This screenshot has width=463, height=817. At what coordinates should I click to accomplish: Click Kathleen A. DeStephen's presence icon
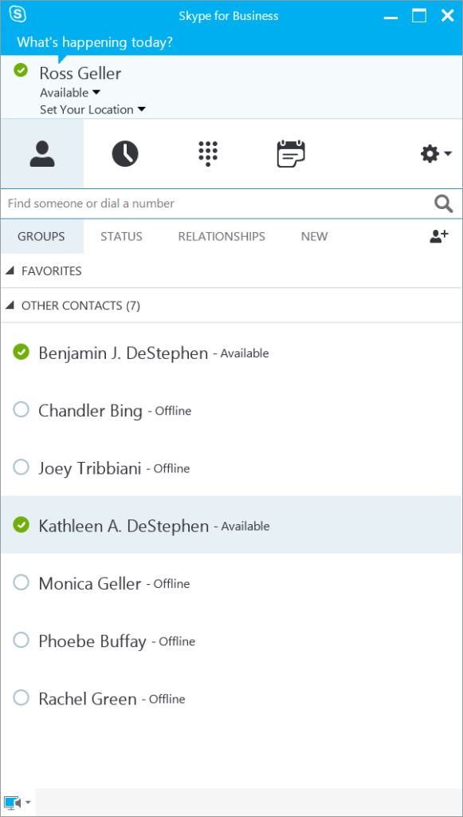coord(21,525)
